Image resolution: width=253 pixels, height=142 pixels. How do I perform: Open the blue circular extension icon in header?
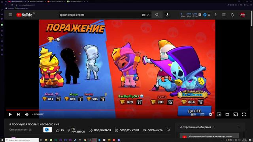point(205,15)
